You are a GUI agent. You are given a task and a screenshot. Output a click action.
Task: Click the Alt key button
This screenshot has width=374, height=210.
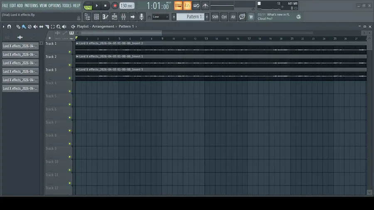pyautogui.click(x=233, y=17)
